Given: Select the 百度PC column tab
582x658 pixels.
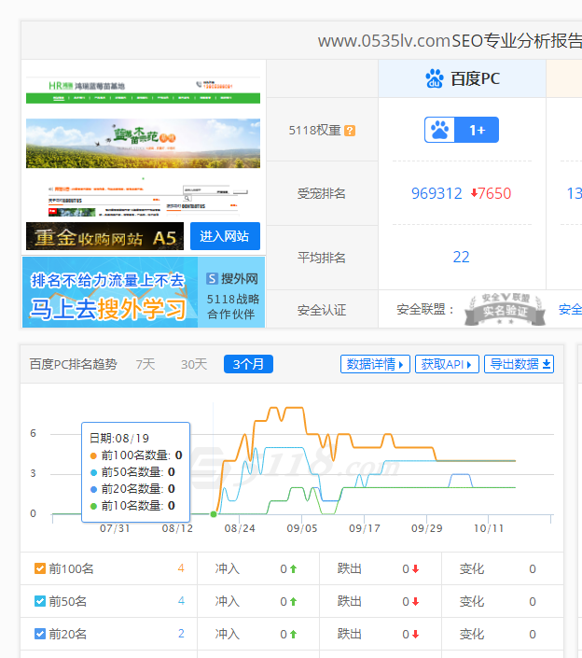Looking at the screenshot, I should pyautogui.click(x=462, y=79).
